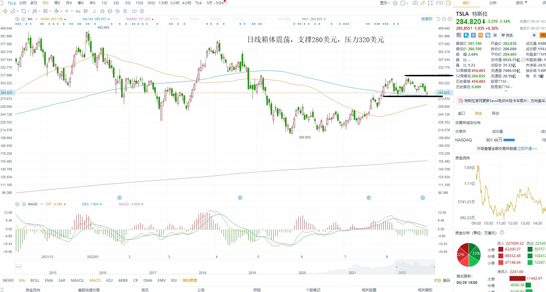546x292 pixels.
Task: Click the blue price tag icon
Action: click(x=488, y=35)
